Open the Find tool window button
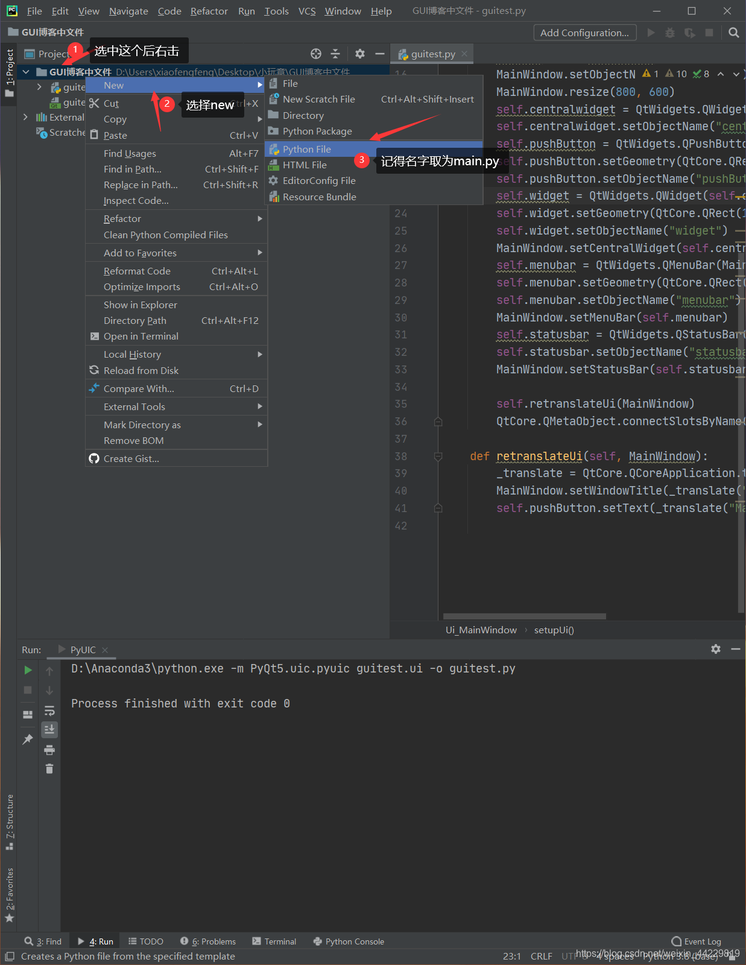746x965 pixels. 43,941
